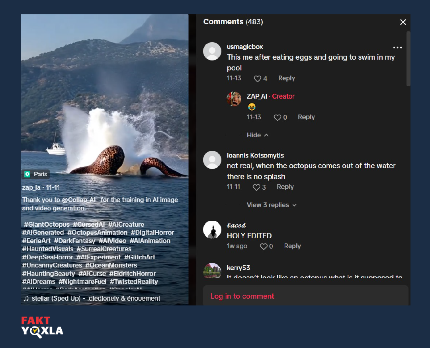430x348 pixels.
Task: Click the Comments (483) heading
Action: [x=233, y=21]
